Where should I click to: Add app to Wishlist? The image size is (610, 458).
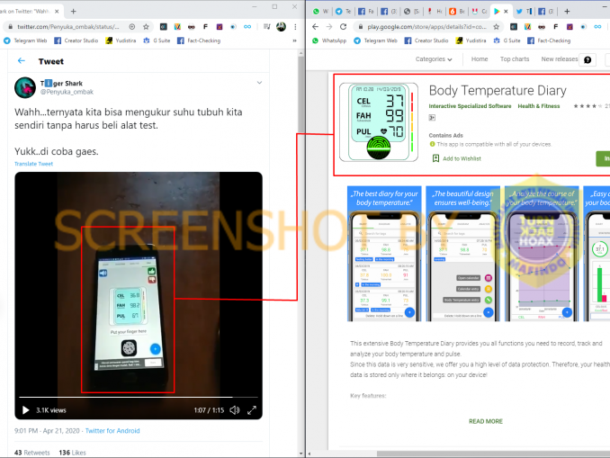(457, 158)
